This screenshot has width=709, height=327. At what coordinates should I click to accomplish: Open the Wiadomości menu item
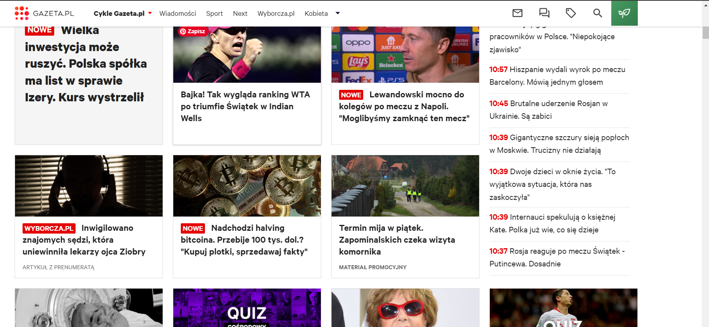(x=178, y=13)
